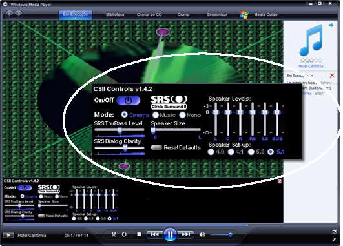This screenshot has width=343, height=246.
Task: Switch to the Em Execução tab
Action: coord(76,14)
